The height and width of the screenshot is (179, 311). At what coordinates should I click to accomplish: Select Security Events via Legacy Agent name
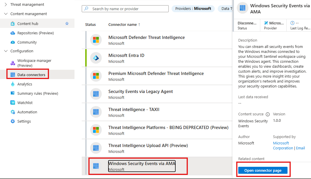click(140, 92)
